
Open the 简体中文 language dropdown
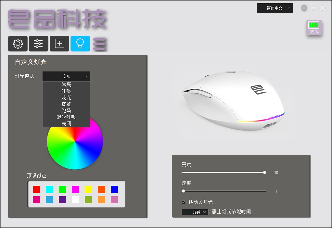[275, 8]
